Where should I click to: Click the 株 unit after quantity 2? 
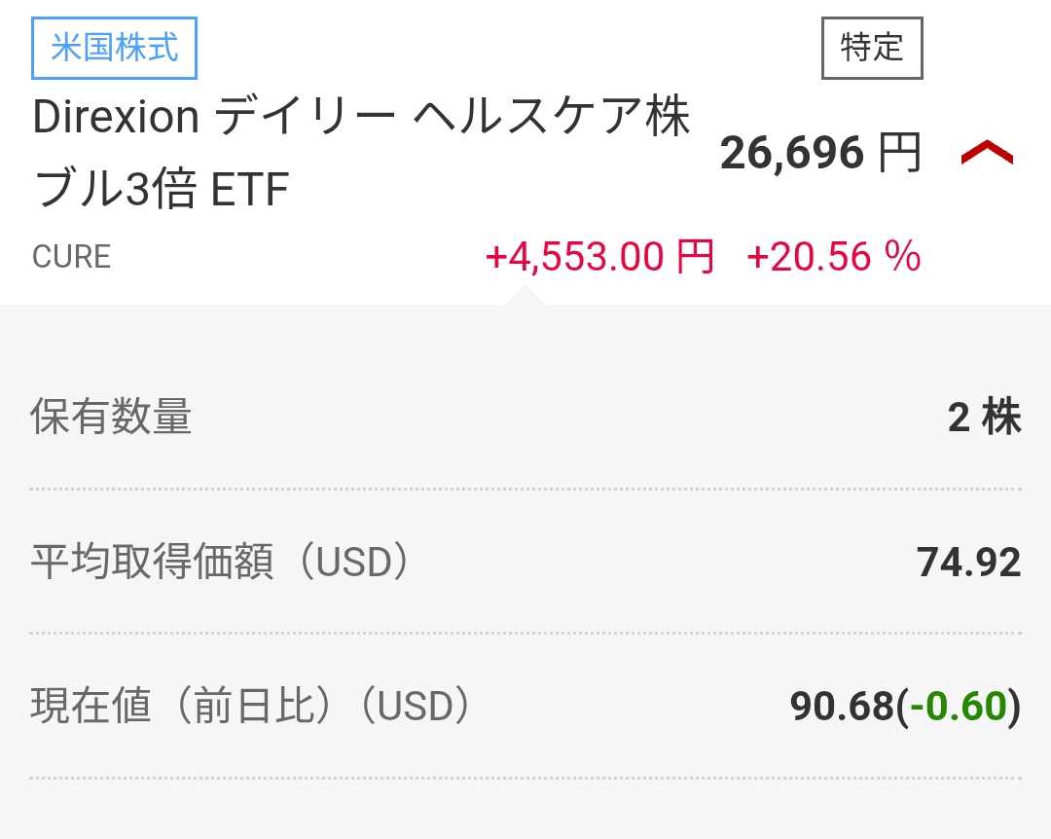coord(1001,418)
